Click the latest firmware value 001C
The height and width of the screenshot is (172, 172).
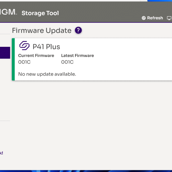[x=67, y=62]
